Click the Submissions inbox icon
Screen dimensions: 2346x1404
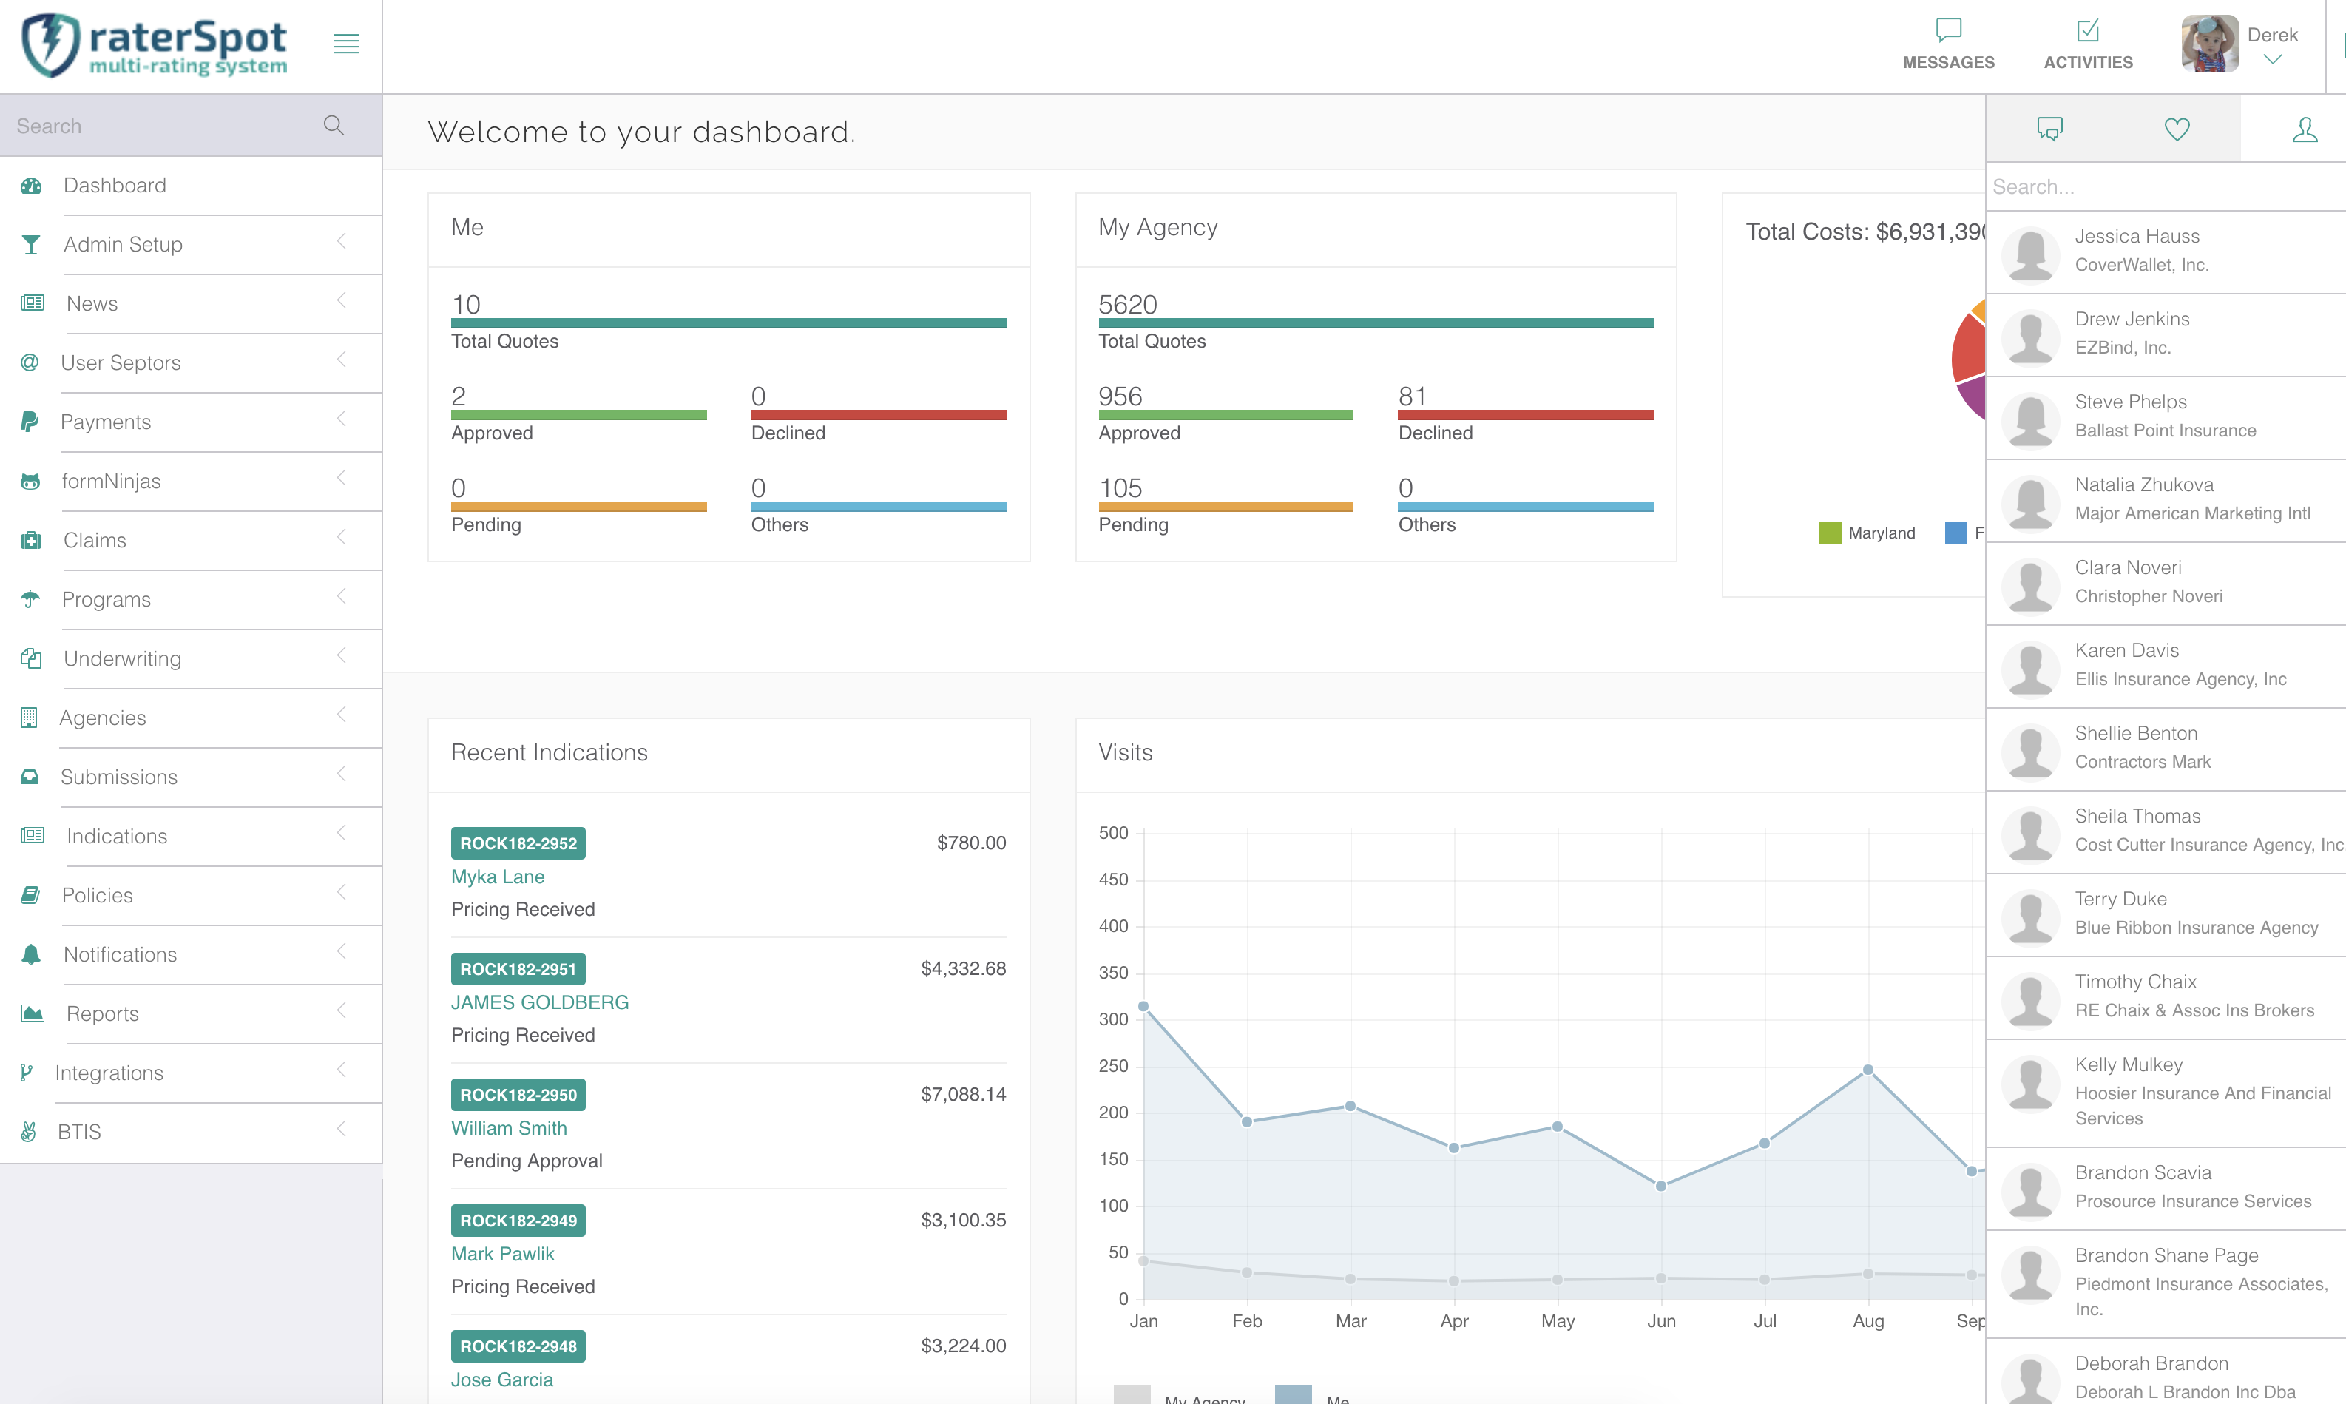pos(30,777)
